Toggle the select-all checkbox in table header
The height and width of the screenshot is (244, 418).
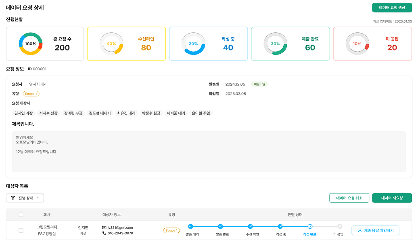click(x=21, y=215)
